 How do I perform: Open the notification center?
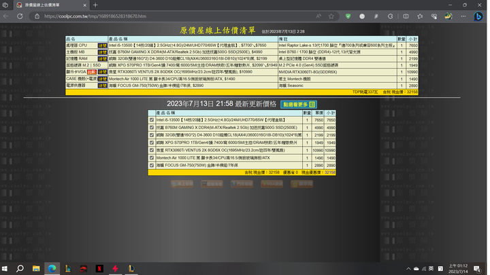click(477, 268)
